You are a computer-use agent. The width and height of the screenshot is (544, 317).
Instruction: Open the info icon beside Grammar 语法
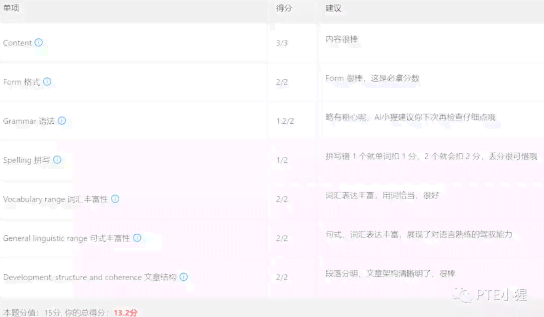tap(61, 120)
